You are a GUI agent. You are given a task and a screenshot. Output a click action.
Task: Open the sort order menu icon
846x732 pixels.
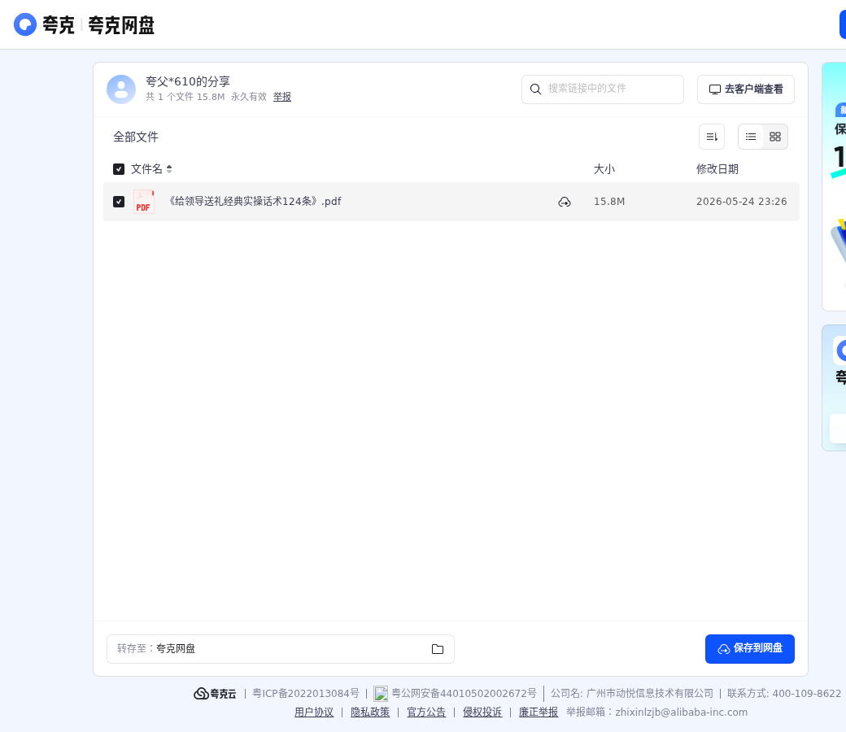pyautogui.click(x=712, y=137)
